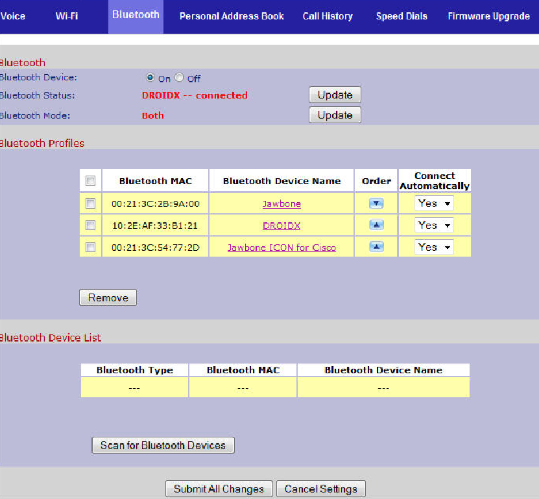Move Jawbone ICON for Cisco up in order
The image size is (539, 499).
tap(376, 247)
